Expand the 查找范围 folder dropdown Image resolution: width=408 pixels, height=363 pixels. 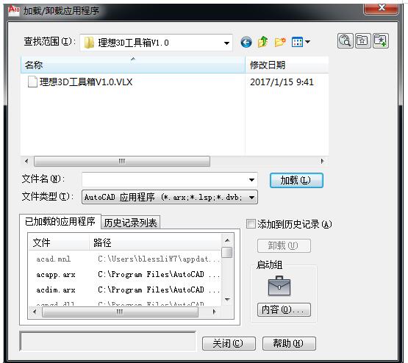click(x=226, y=43)
